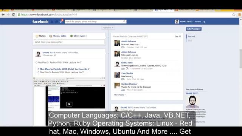The width and height of the screenshot is (242, 136).
Task: Click the What have you been up to box
Action: point(69,42)
